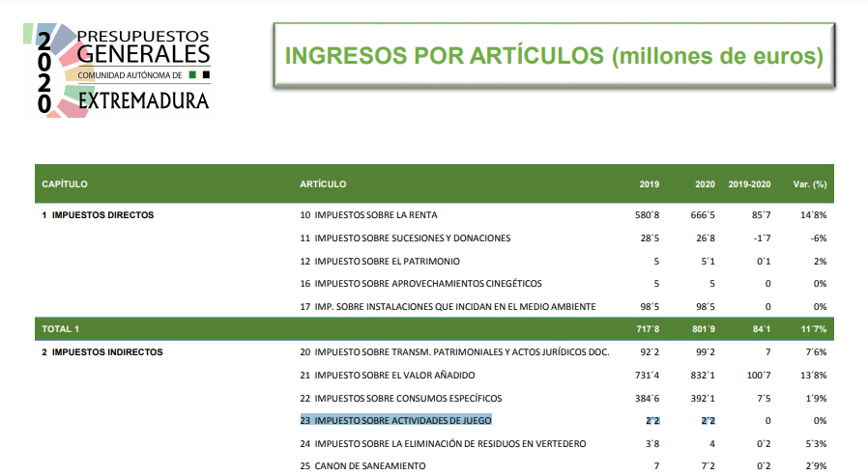Click 717´8 total in TOTAL 1 row

pyautogui.click(x=648, y=329)
